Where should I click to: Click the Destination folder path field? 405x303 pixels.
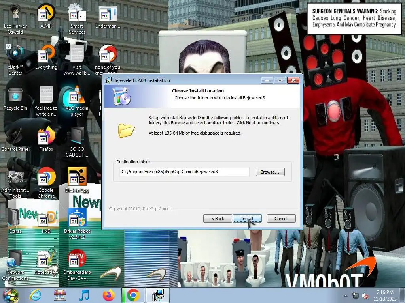[184, 172]
